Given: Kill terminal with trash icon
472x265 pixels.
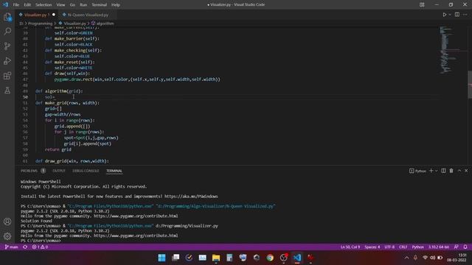Looking at the screenshot, I should point(451,171).
